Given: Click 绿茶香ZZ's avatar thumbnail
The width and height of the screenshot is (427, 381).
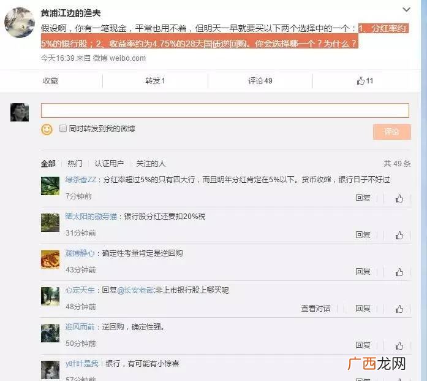Looking at the screenshot, I should (50, 186).
